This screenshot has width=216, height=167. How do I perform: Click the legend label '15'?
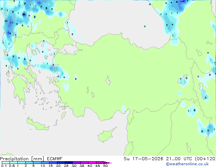tap(50, 166)
